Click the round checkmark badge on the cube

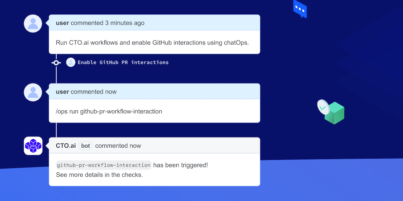(x=323, y=107)
